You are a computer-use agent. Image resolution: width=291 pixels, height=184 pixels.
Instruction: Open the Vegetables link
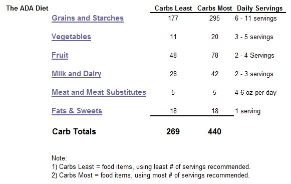coord(71,37)
